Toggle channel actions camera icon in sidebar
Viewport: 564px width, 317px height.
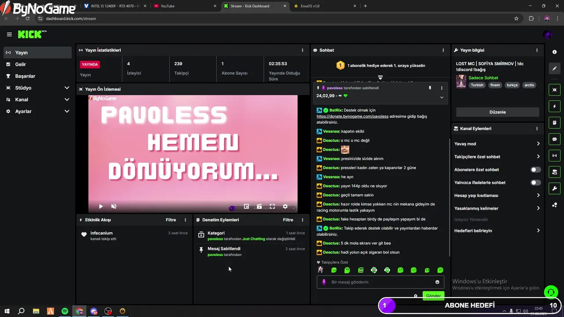(554, 172)
